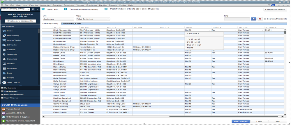Click Order Checks & Supplies icon

click(x=3, y=117)
